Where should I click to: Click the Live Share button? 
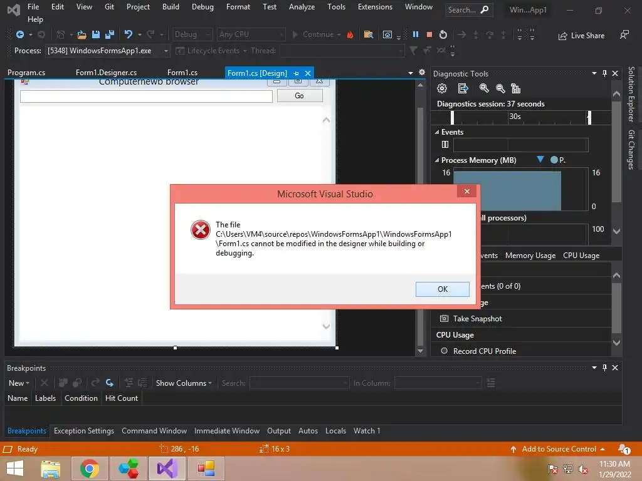tap(581, 36)
